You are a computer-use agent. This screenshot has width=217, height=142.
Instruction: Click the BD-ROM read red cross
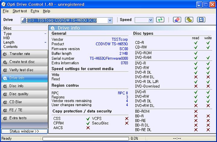tap(196, 111)
